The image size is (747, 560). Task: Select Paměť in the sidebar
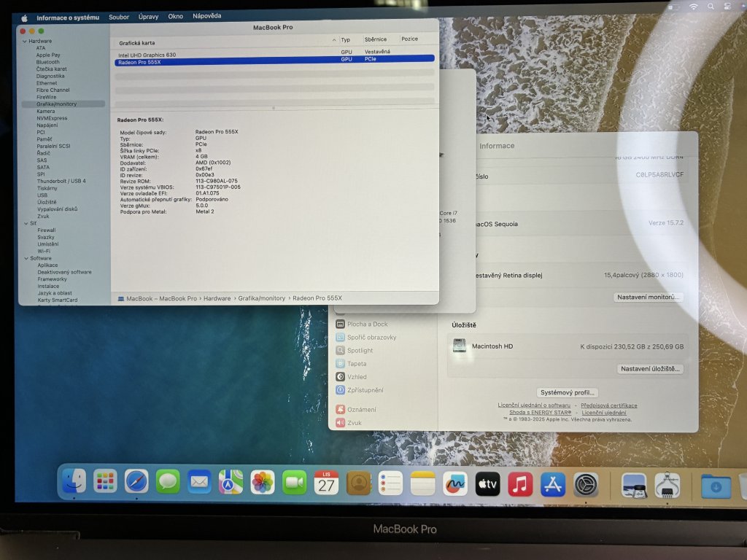(x=44, y=139)
